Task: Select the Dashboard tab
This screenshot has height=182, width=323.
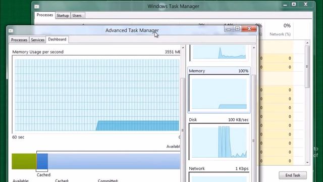Action: click(57, 39)
